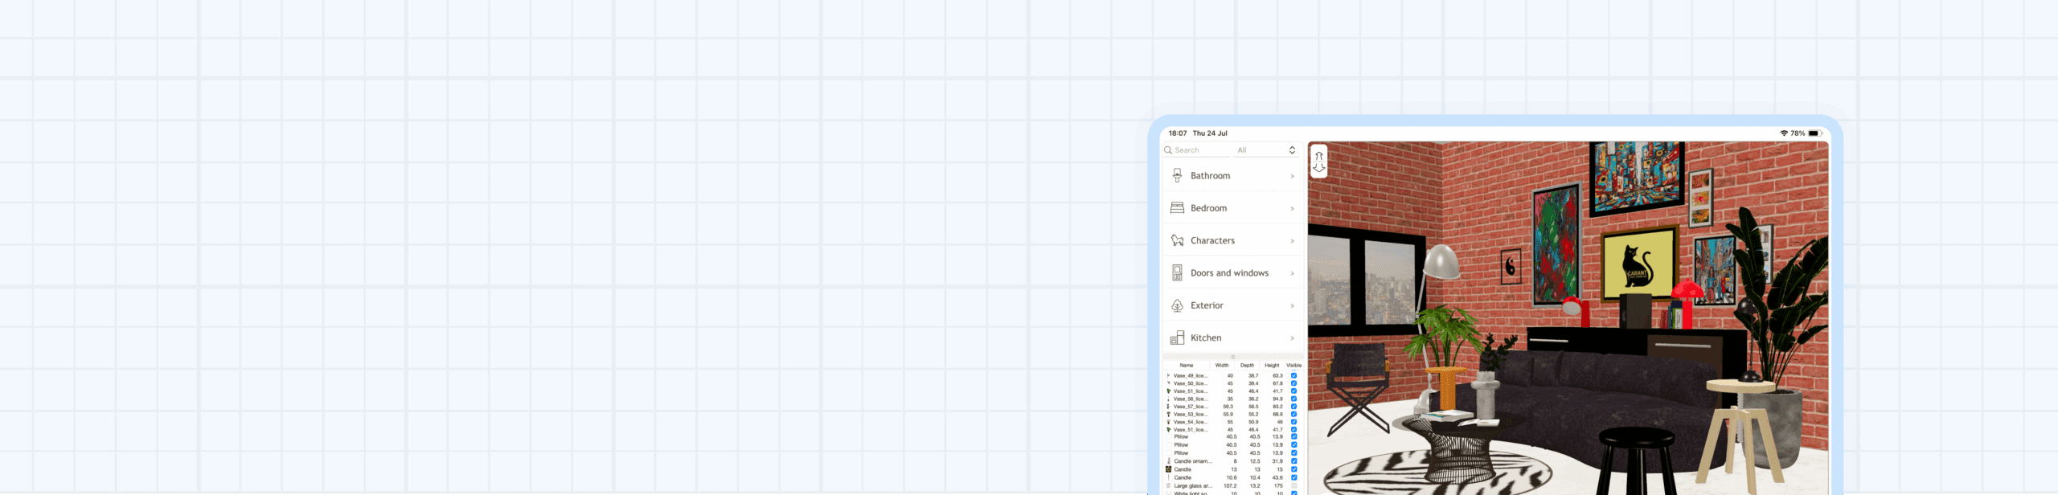Uncheck Visible for Candle ornament row
2058x495 pixels.
(x=1293, y=461)
